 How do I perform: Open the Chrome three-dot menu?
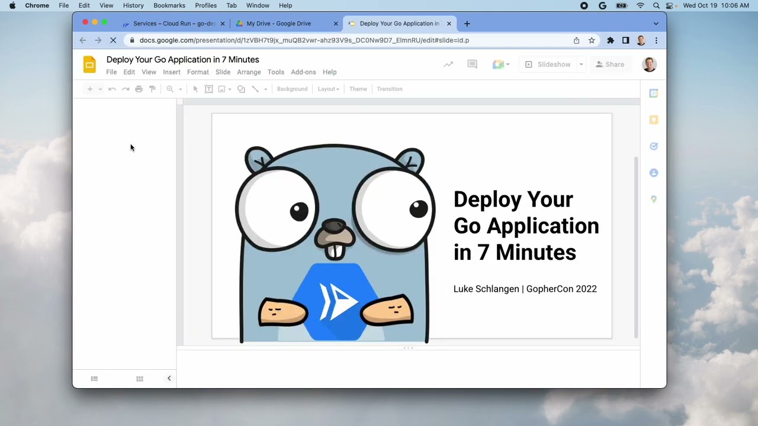coord(656,40)
